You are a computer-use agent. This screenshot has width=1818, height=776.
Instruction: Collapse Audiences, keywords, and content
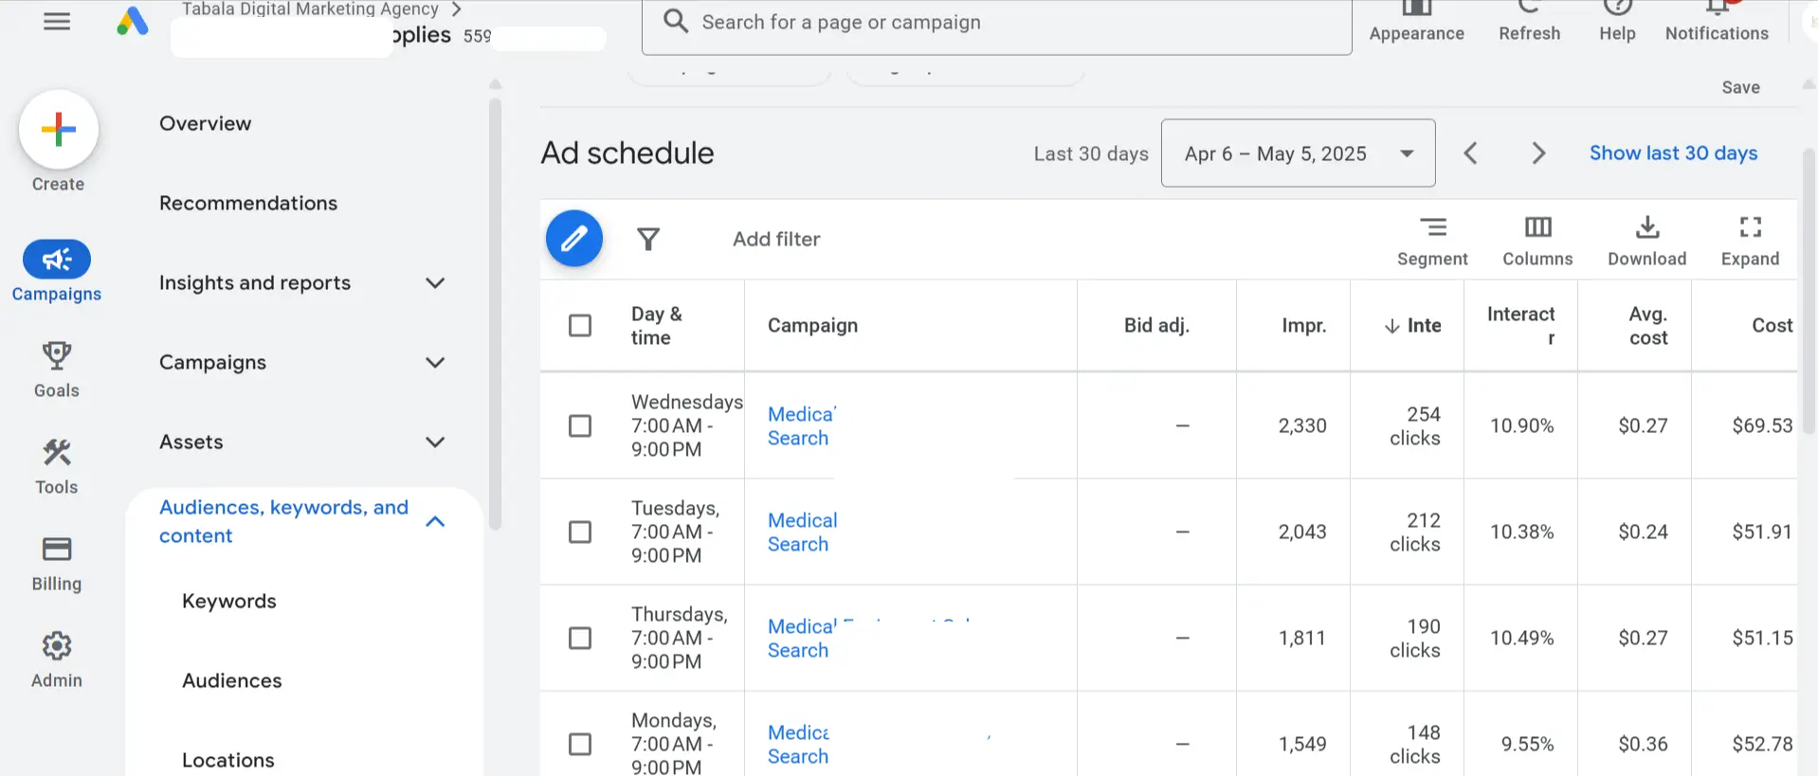click(x=435, y=522)
